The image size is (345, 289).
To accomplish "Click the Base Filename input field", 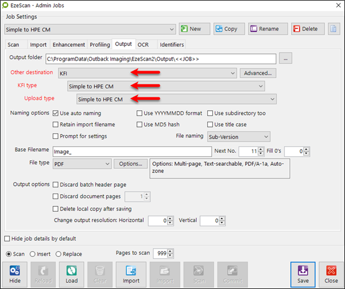I will pyautogui.click(x=131, y=151).
